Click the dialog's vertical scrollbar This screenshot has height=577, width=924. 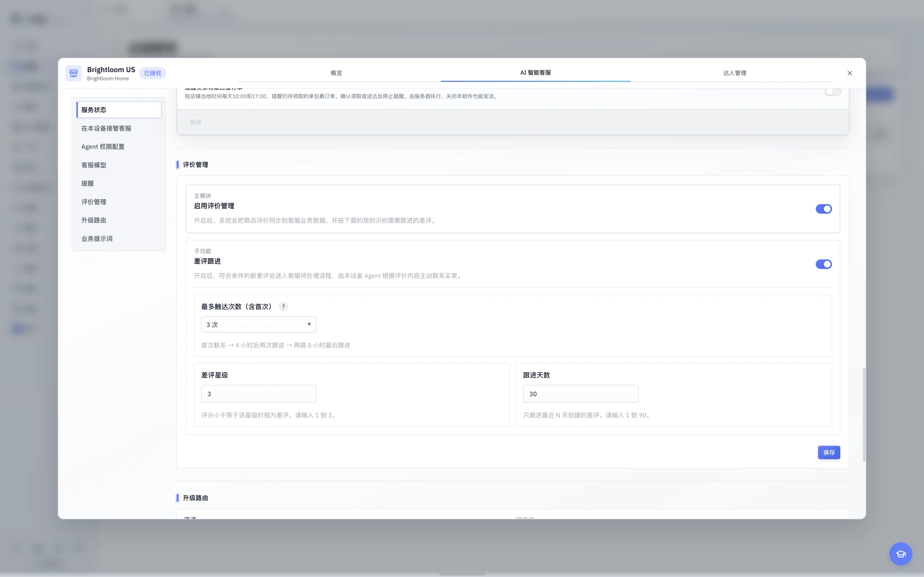click(864, 415)
